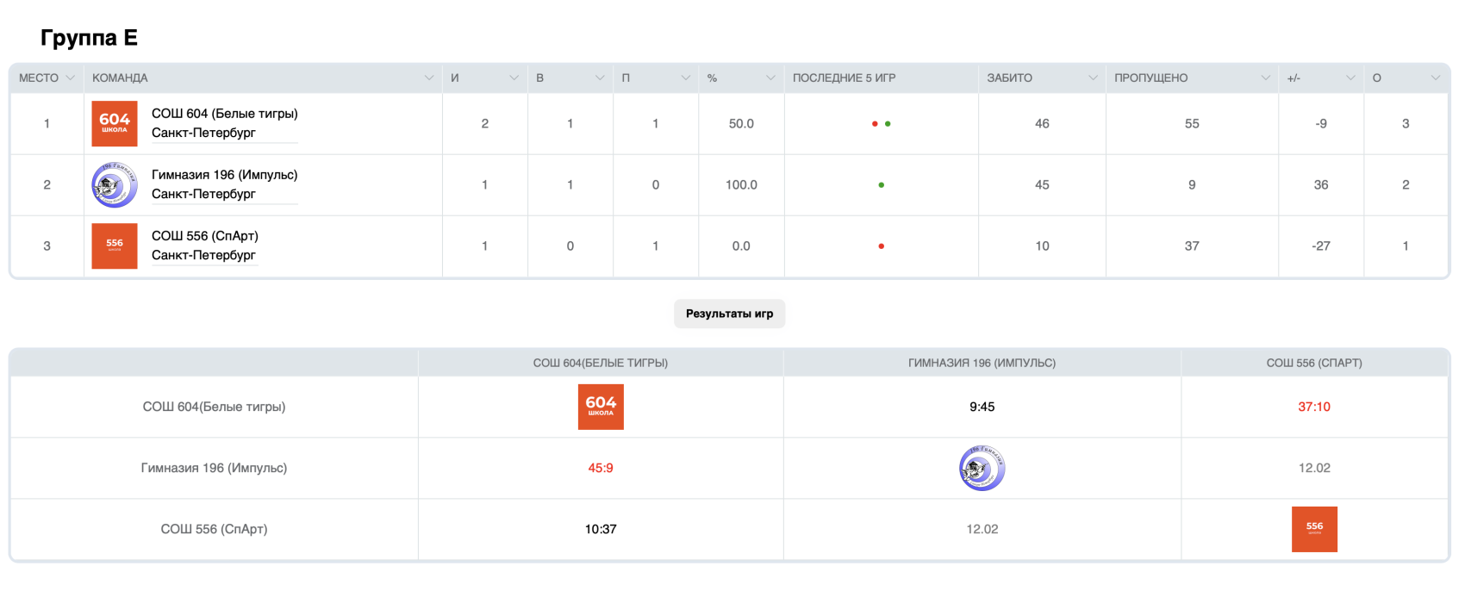This screenshot has height=591, width=1465.
Task: Open the ЗАБИТО column sort chevron
Action: (x=1093, y=78)
